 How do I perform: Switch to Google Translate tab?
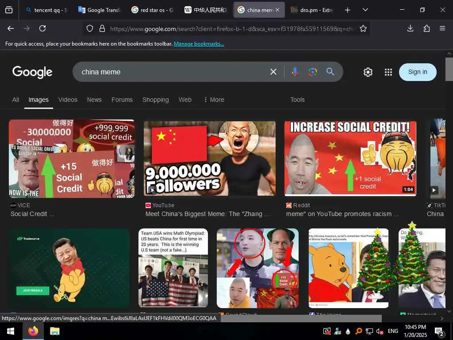[99, 10]
